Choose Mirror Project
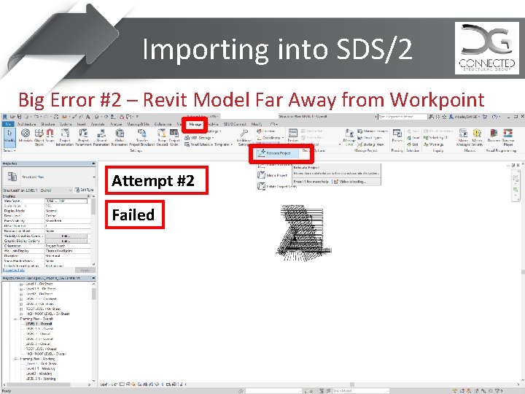Image resolution: width=525 pixels, height=394 pixels. (x=272, y=175)
